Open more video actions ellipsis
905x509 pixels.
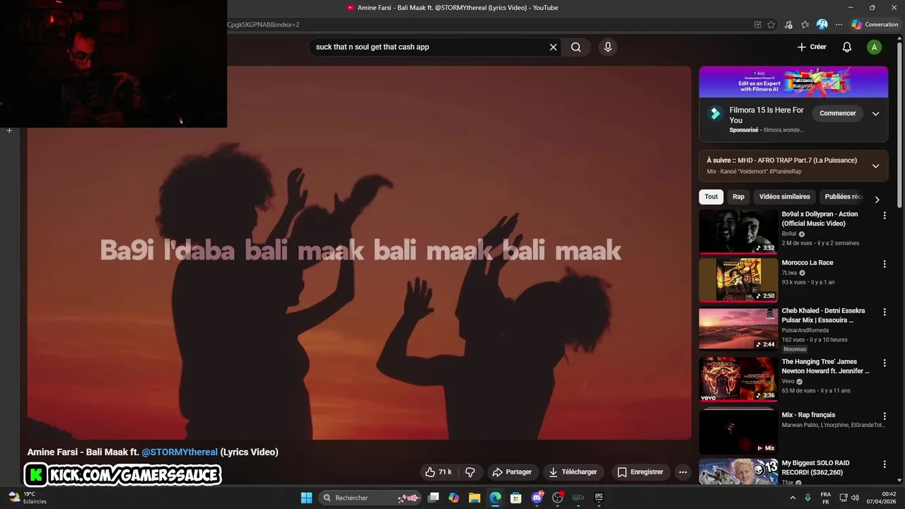pos(683,472)
